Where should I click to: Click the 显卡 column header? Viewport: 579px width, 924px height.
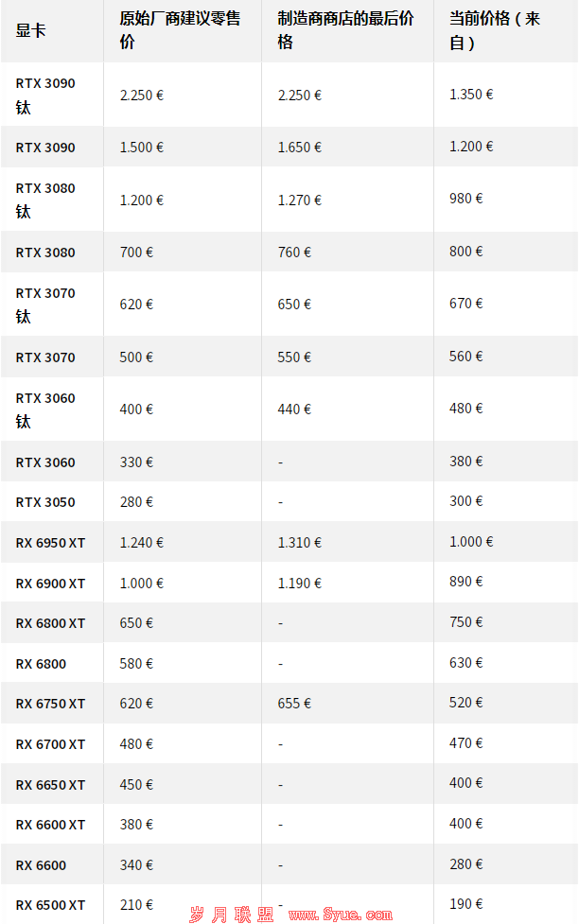click(x=30, y=30)
